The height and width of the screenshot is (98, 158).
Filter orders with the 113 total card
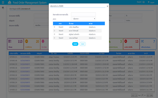click(15, 44)
